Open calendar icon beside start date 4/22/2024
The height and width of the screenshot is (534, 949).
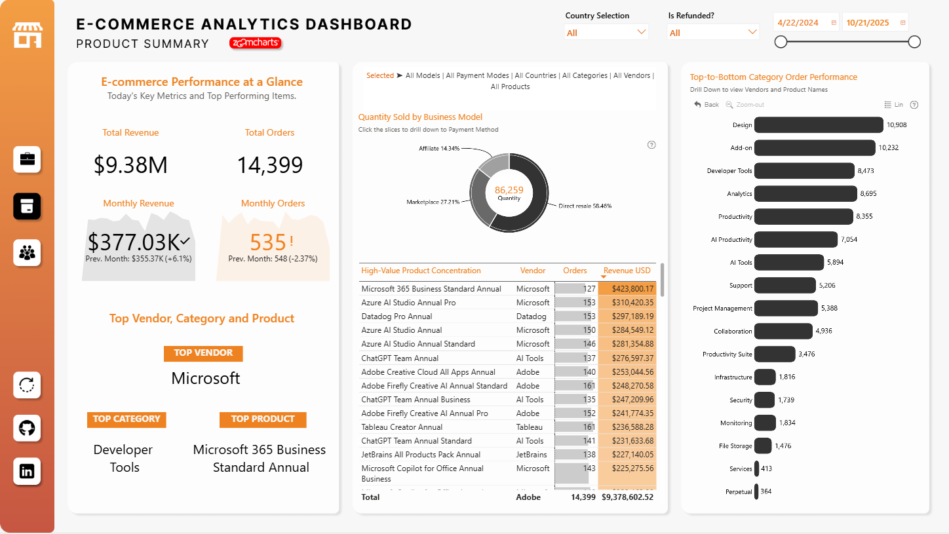pyautogui.click(x=834, y=23)
